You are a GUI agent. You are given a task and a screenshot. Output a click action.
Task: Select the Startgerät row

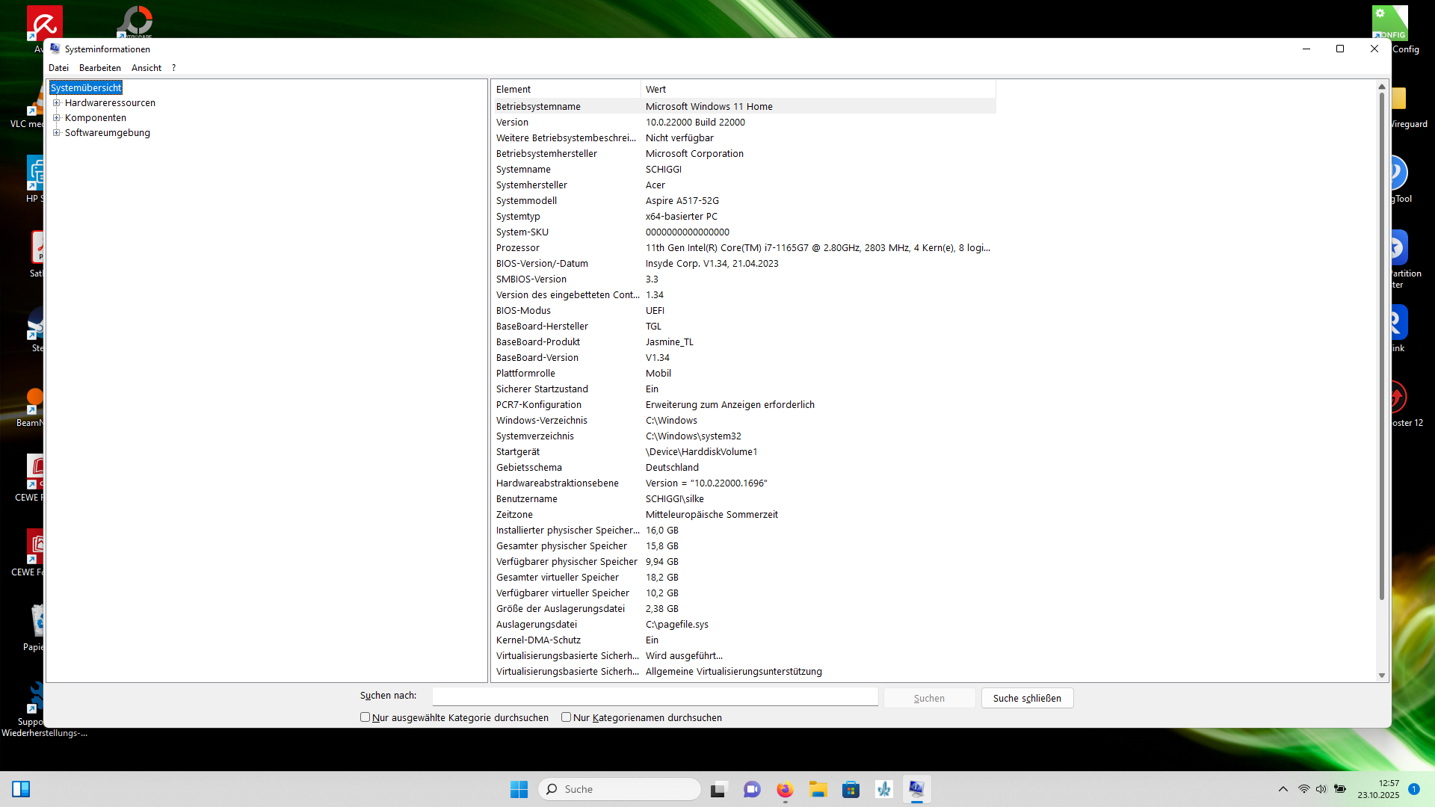click(744, 452)
